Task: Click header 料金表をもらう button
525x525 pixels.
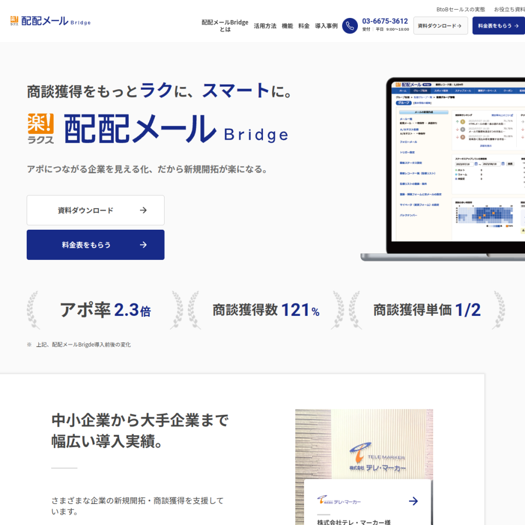Action: (x=498, y=26)
